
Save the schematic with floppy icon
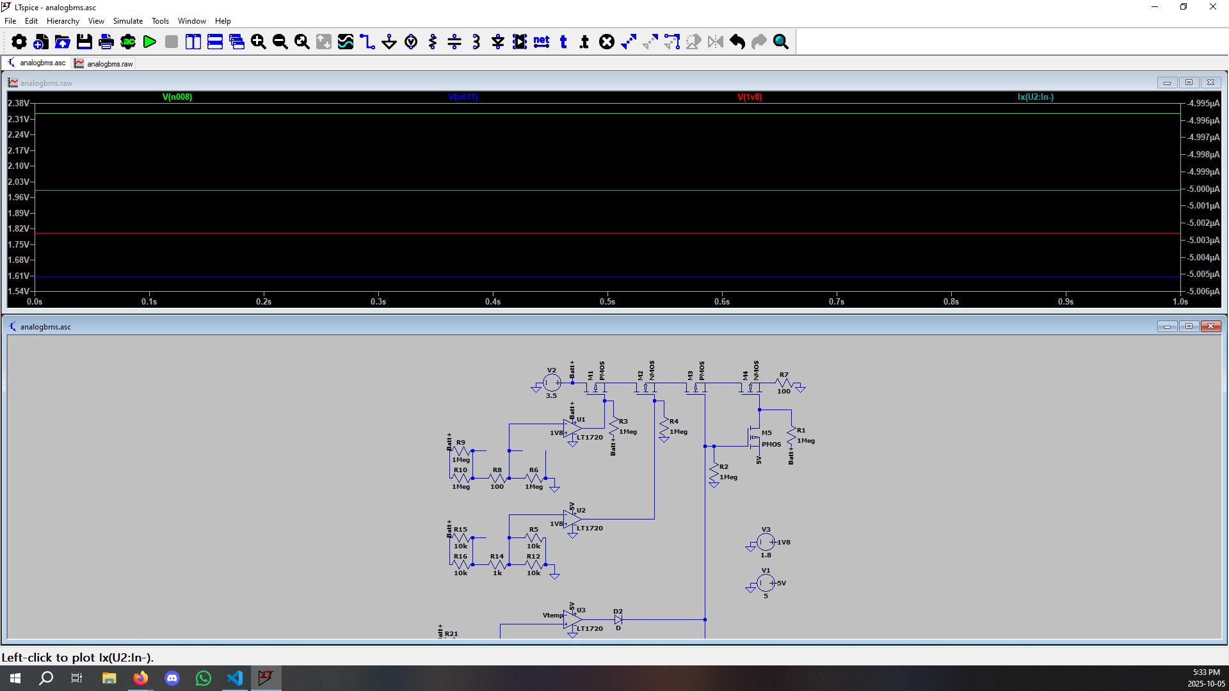coord(84,42)
